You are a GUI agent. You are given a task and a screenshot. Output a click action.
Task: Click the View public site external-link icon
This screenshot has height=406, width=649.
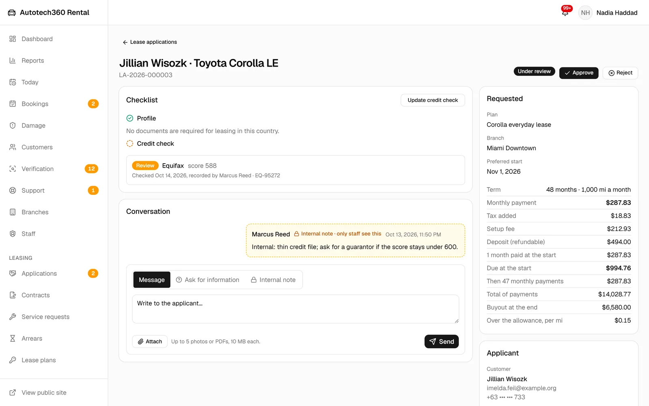point(13,393)
